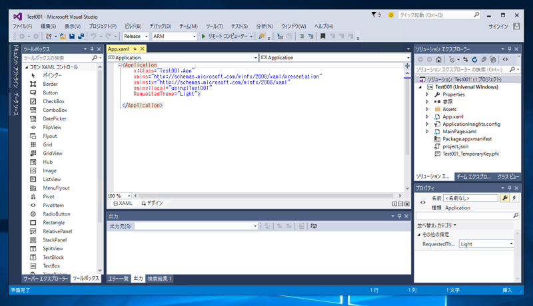Image resolution: width=533 pixels, height=306 pixels.
Task: Expand the Assets folder node
Action: 427,109
